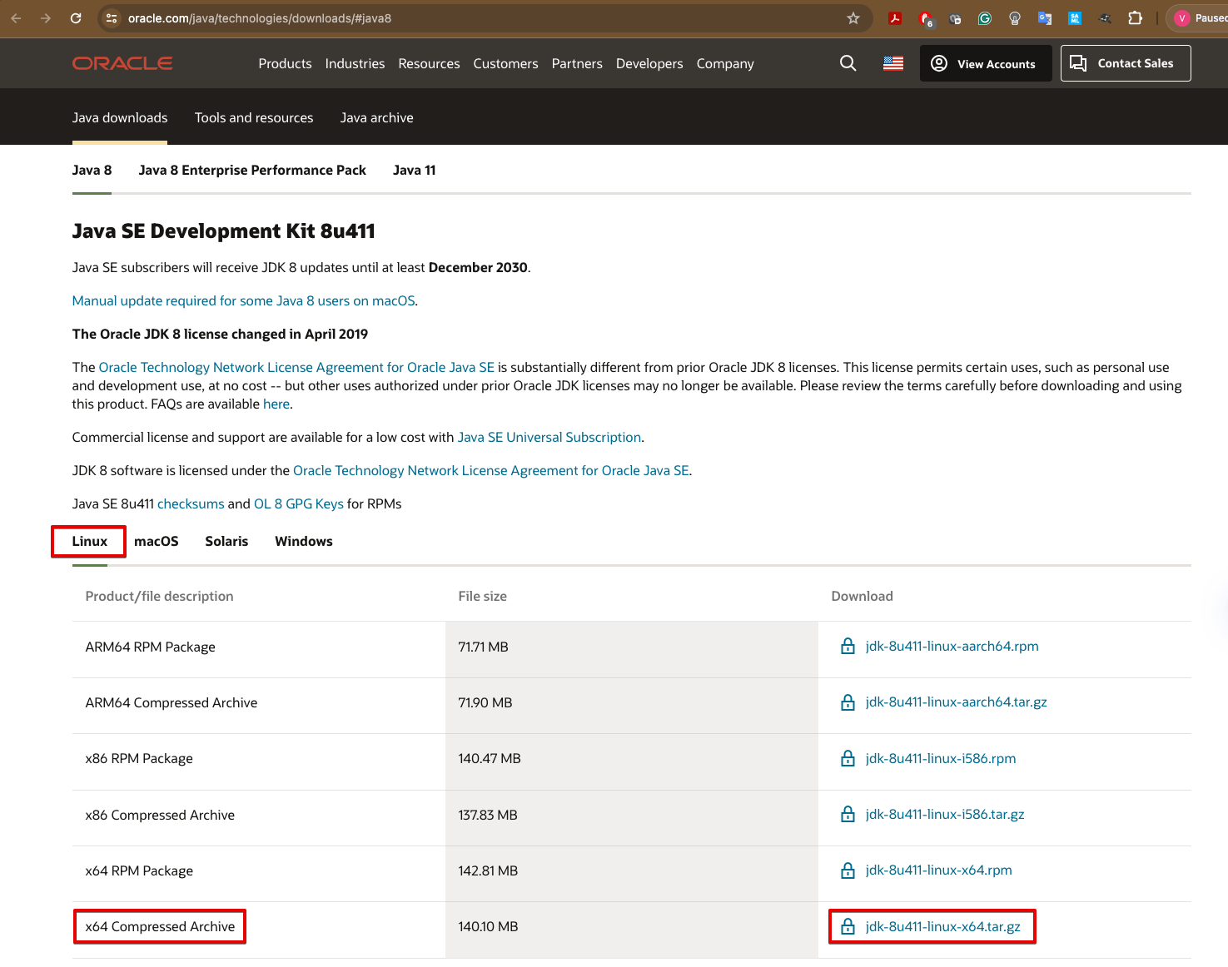
Task: Expand the Developers navigation menu
Action: pyautogui.click(x=649, y=63)
